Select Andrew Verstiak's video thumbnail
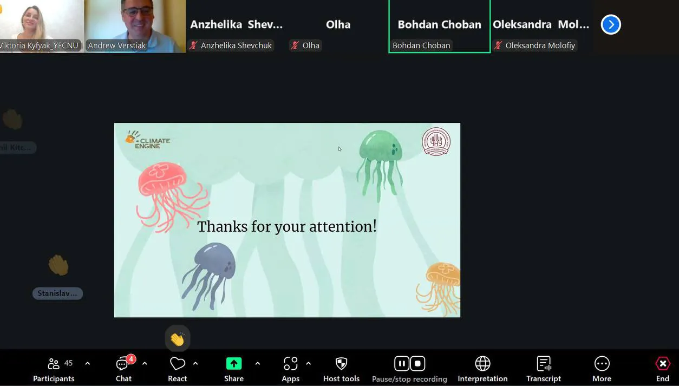The height and width of the screenshot is (386, 679). (x=135, y=25)
